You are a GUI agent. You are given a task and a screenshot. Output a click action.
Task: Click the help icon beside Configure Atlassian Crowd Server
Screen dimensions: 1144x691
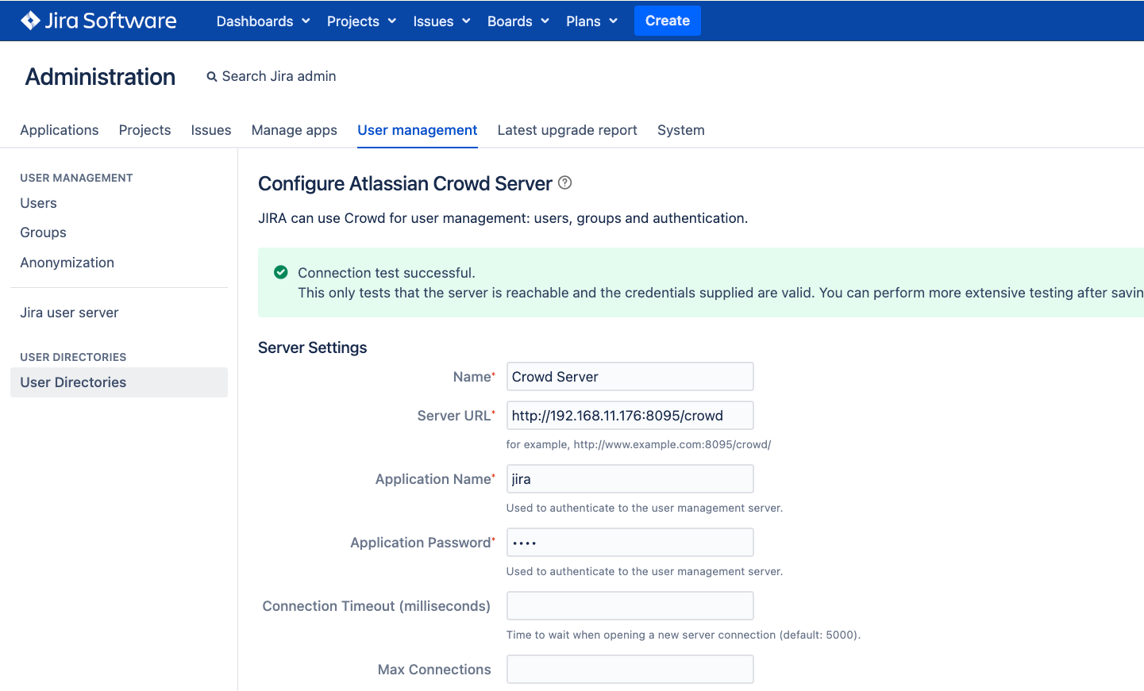pyautogui.click(x=564, y=182)
